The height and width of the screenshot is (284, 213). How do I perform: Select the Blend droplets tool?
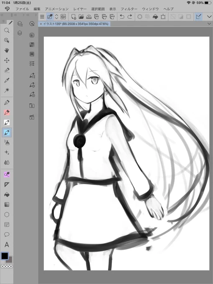pos(7,162)
